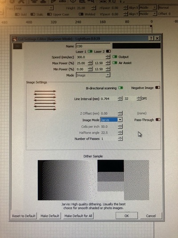Open the Image Mode Jarvis dropdown
178x238 pixels.
coord(111,120)
